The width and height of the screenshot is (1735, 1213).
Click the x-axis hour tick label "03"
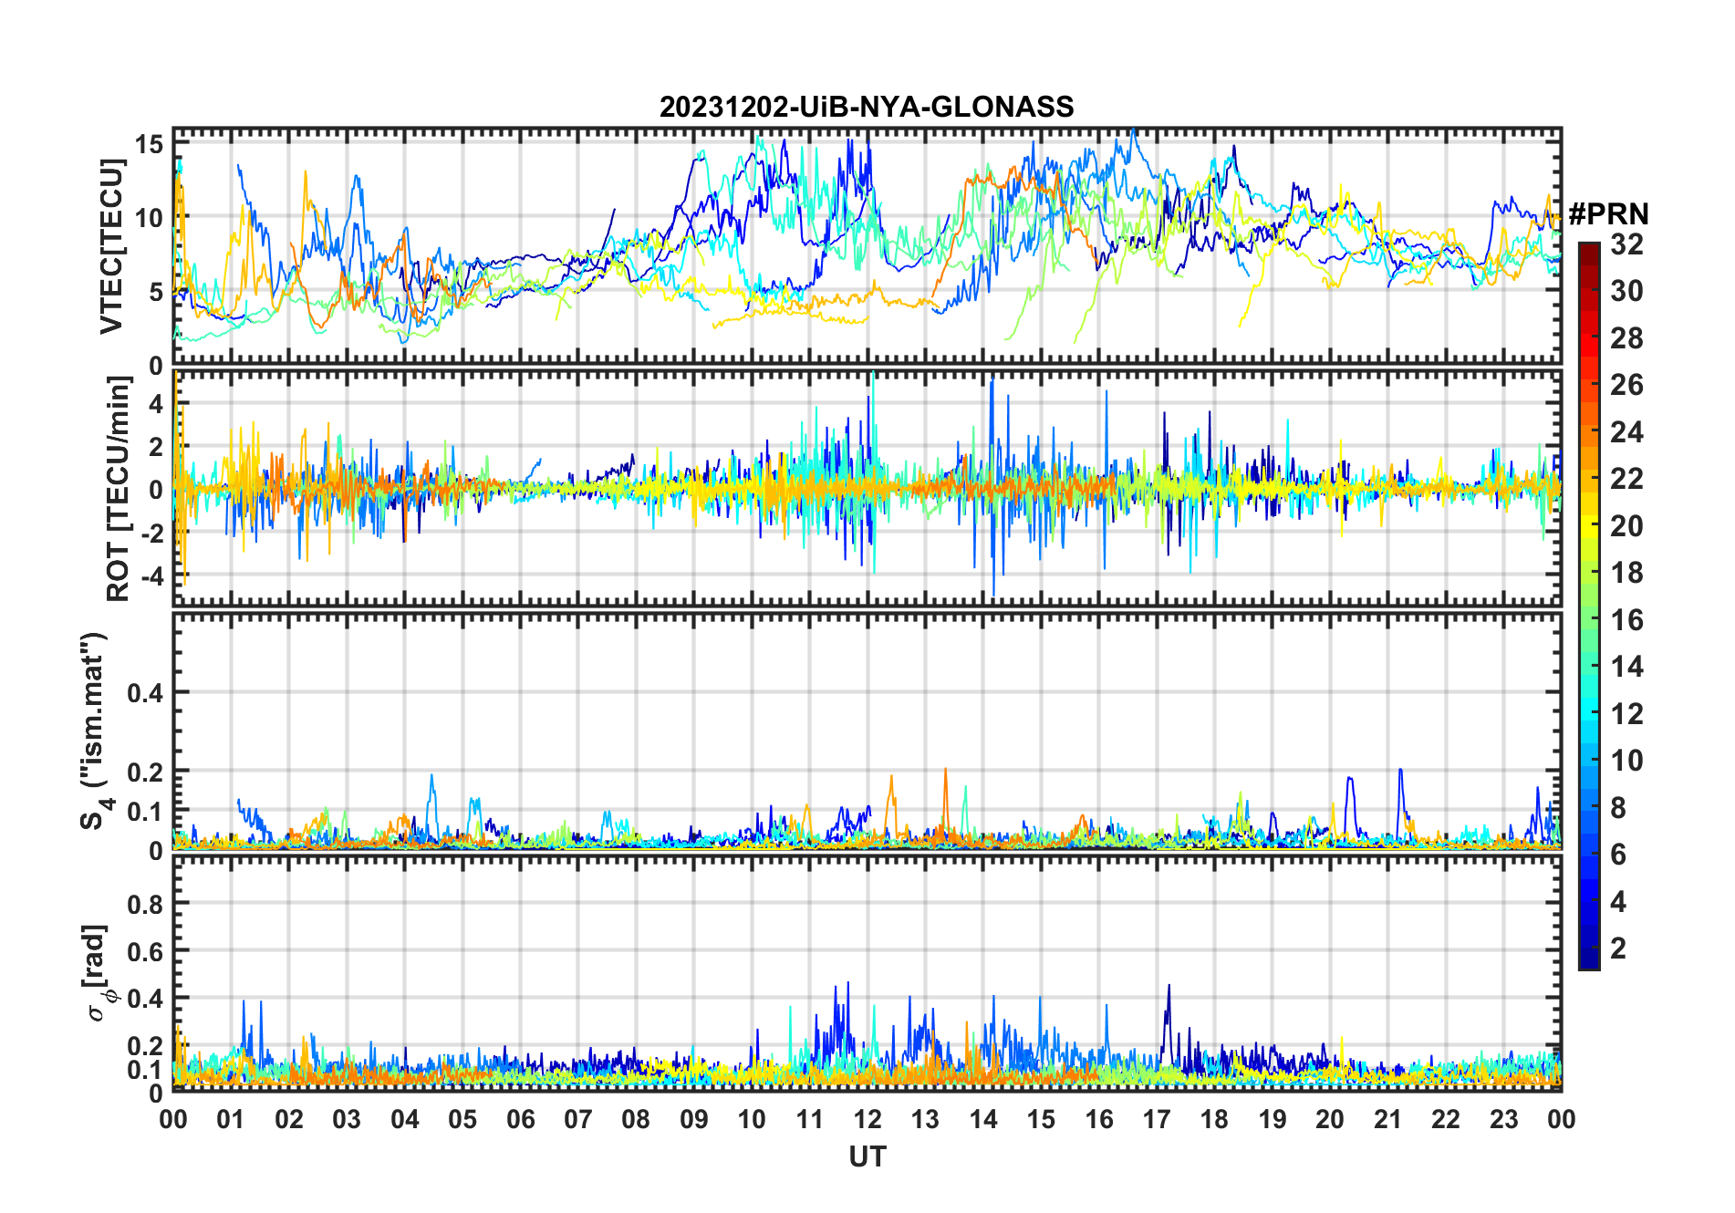point(347,1119)
